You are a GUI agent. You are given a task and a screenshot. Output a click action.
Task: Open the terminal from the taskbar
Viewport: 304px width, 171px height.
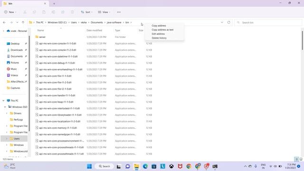coord(215,166)
